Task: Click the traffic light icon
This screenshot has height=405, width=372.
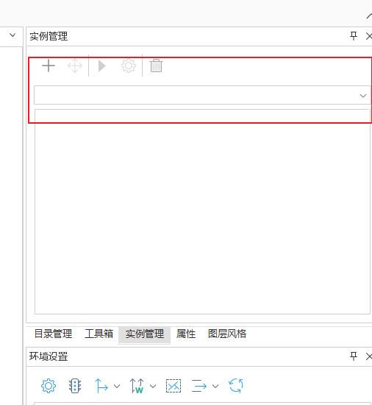Action: [x=75, y=386]
